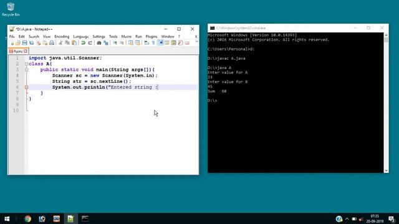Viewport: 399px width, 224px height.
Task: Toggle synchronized horizontal scrolling icon
Action: click(137, 43)
